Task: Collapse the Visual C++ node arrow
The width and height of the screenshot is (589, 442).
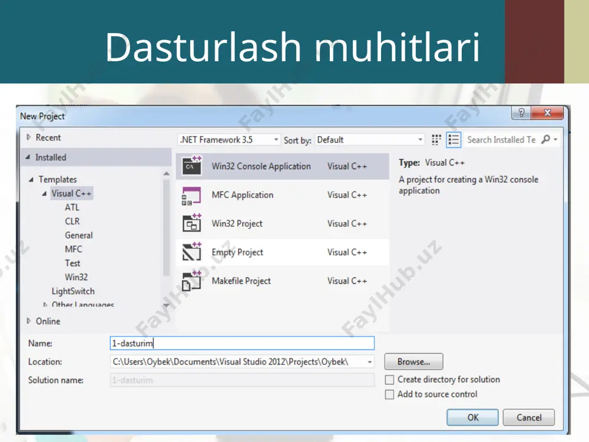Action: coord(44,193)
